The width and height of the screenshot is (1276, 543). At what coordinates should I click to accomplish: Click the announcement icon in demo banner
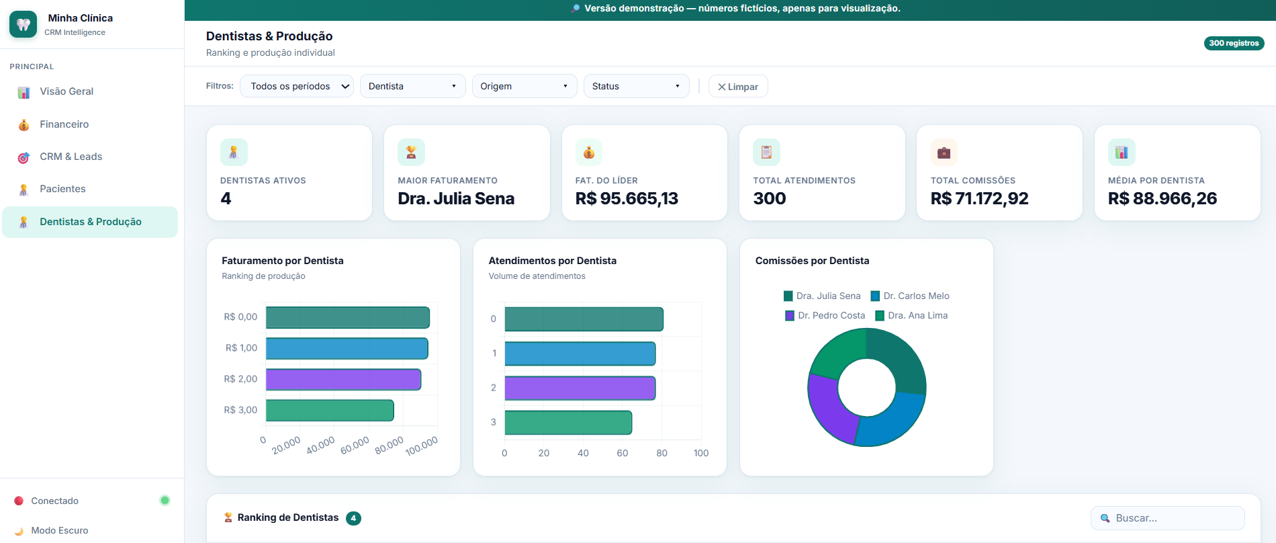pos(576,9)
